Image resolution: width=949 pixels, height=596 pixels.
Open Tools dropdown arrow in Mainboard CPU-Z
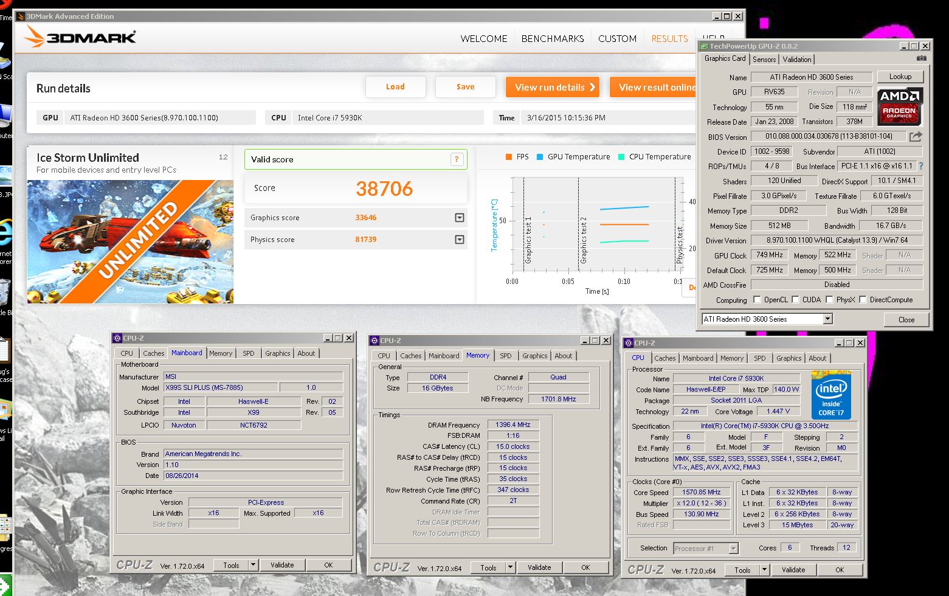tap(253, 564)
